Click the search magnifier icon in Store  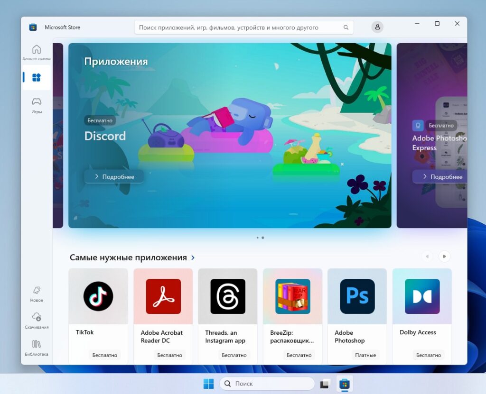tap(346, 27)
